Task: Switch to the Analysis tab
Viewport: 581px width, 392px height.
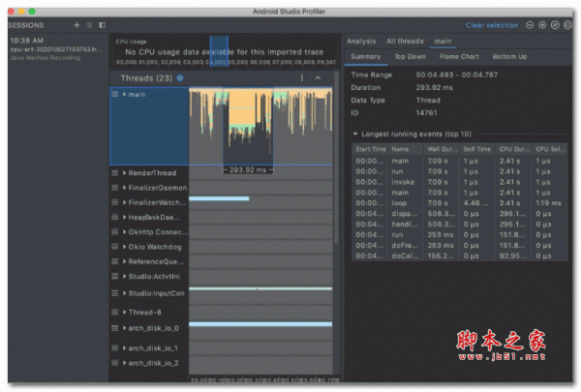Action: tap(361, 41)
